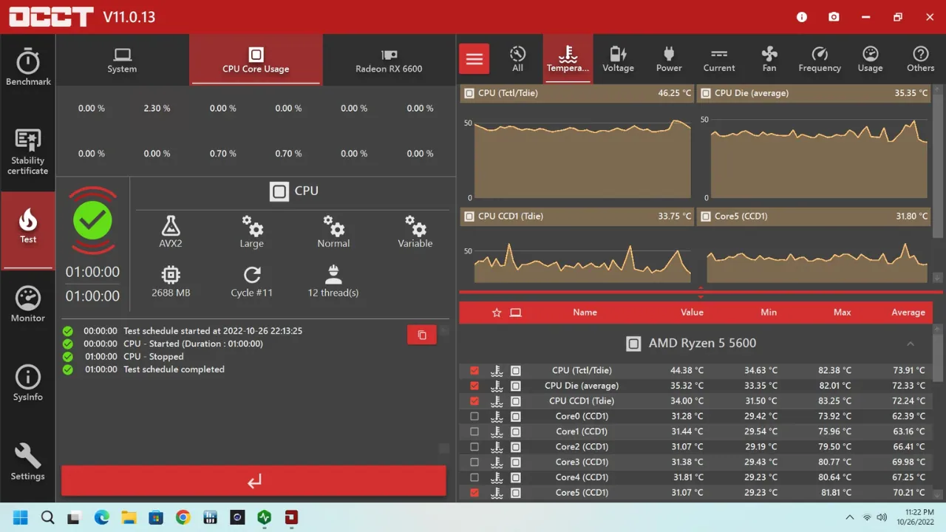Click the Normal mode gear icon
Viewport: 946px width, 532px height.
coord(333,225)
